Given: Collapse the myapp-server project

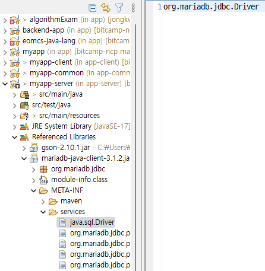Looking at the screenshot, I should 5,84.
